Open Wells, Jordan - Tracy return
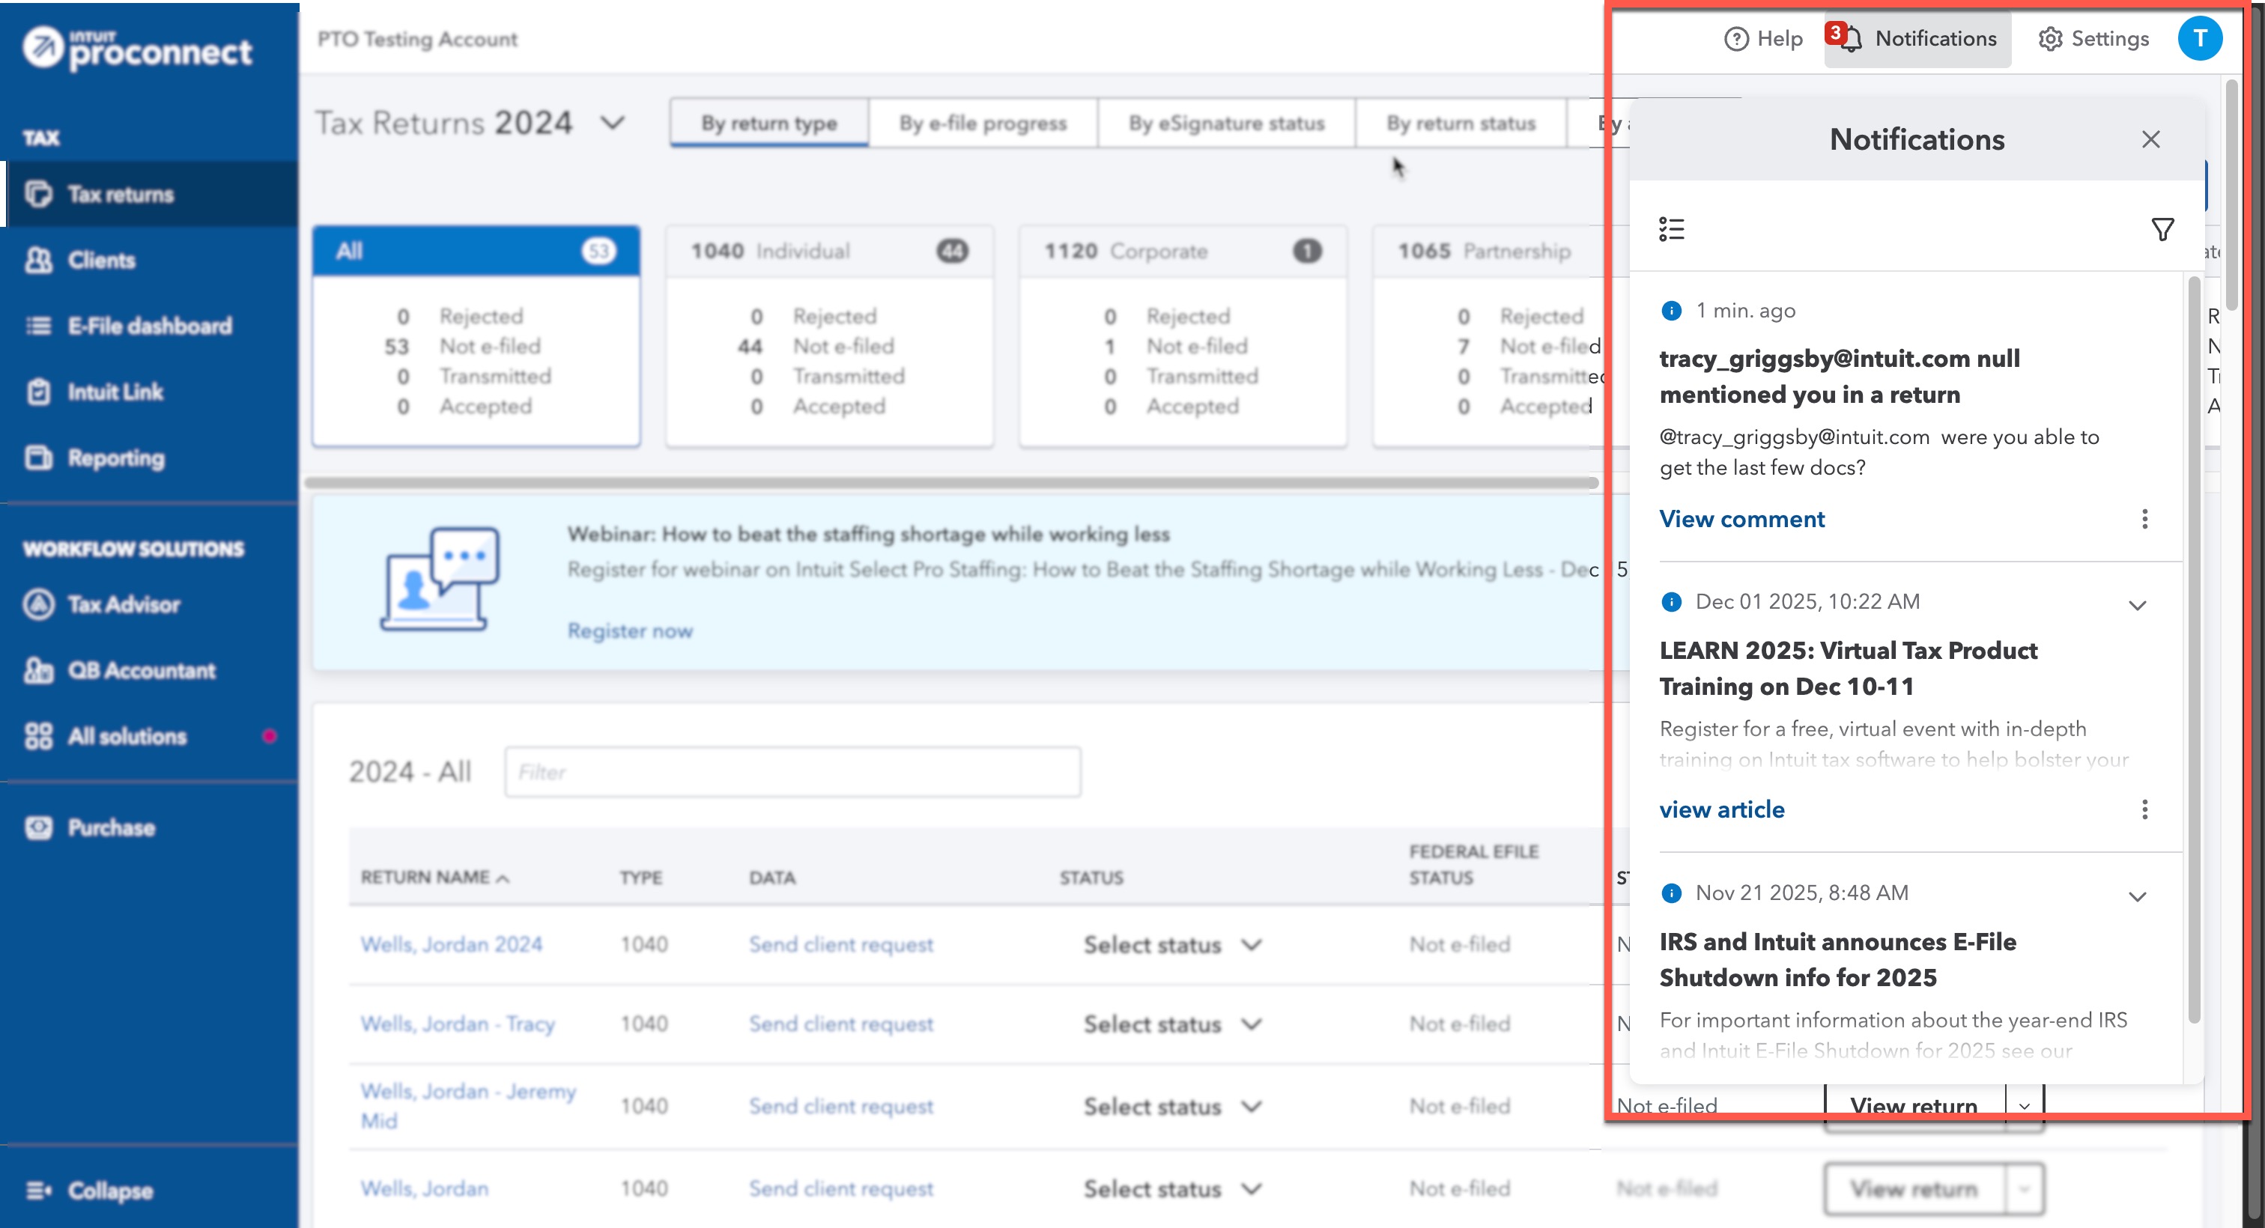 coord(457,1024)
